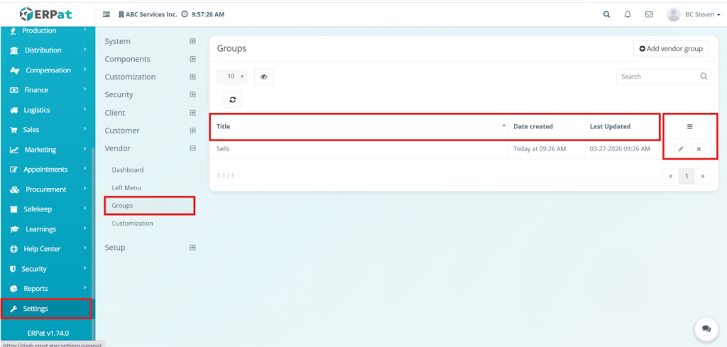Viewport: 727px width, 347px height.
Task: Open Settings in the main sidebar
Action: [x=46, y=309]
